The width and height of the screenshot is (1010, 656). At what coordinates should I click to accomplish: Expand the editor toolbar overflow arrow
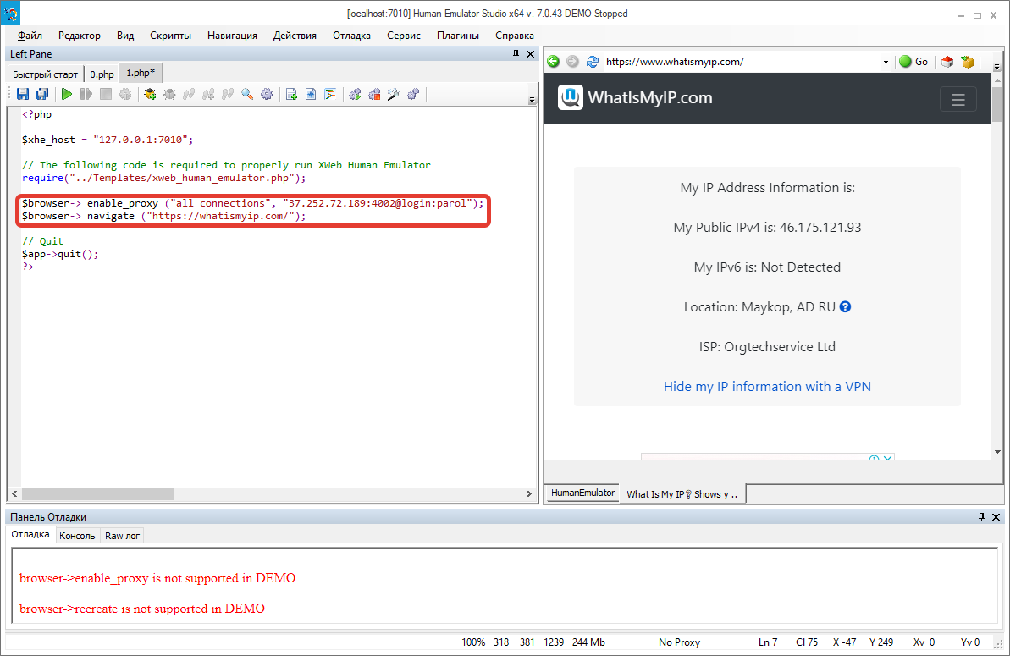[532, 101]
